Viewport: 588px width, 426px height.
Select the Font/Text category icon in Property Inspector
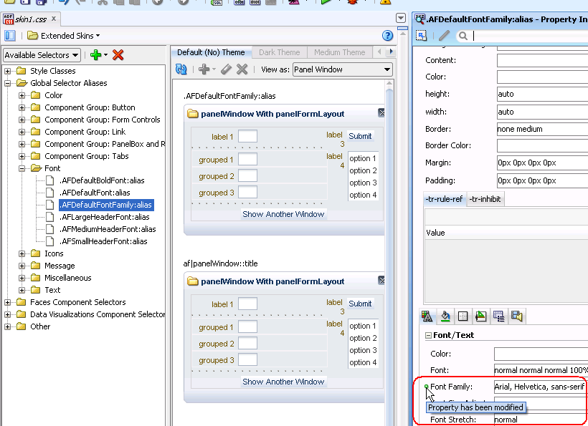(x=427, y=316)
